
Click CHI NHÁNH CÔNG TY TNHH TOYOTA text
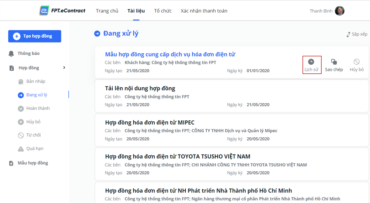coord(249,165)
